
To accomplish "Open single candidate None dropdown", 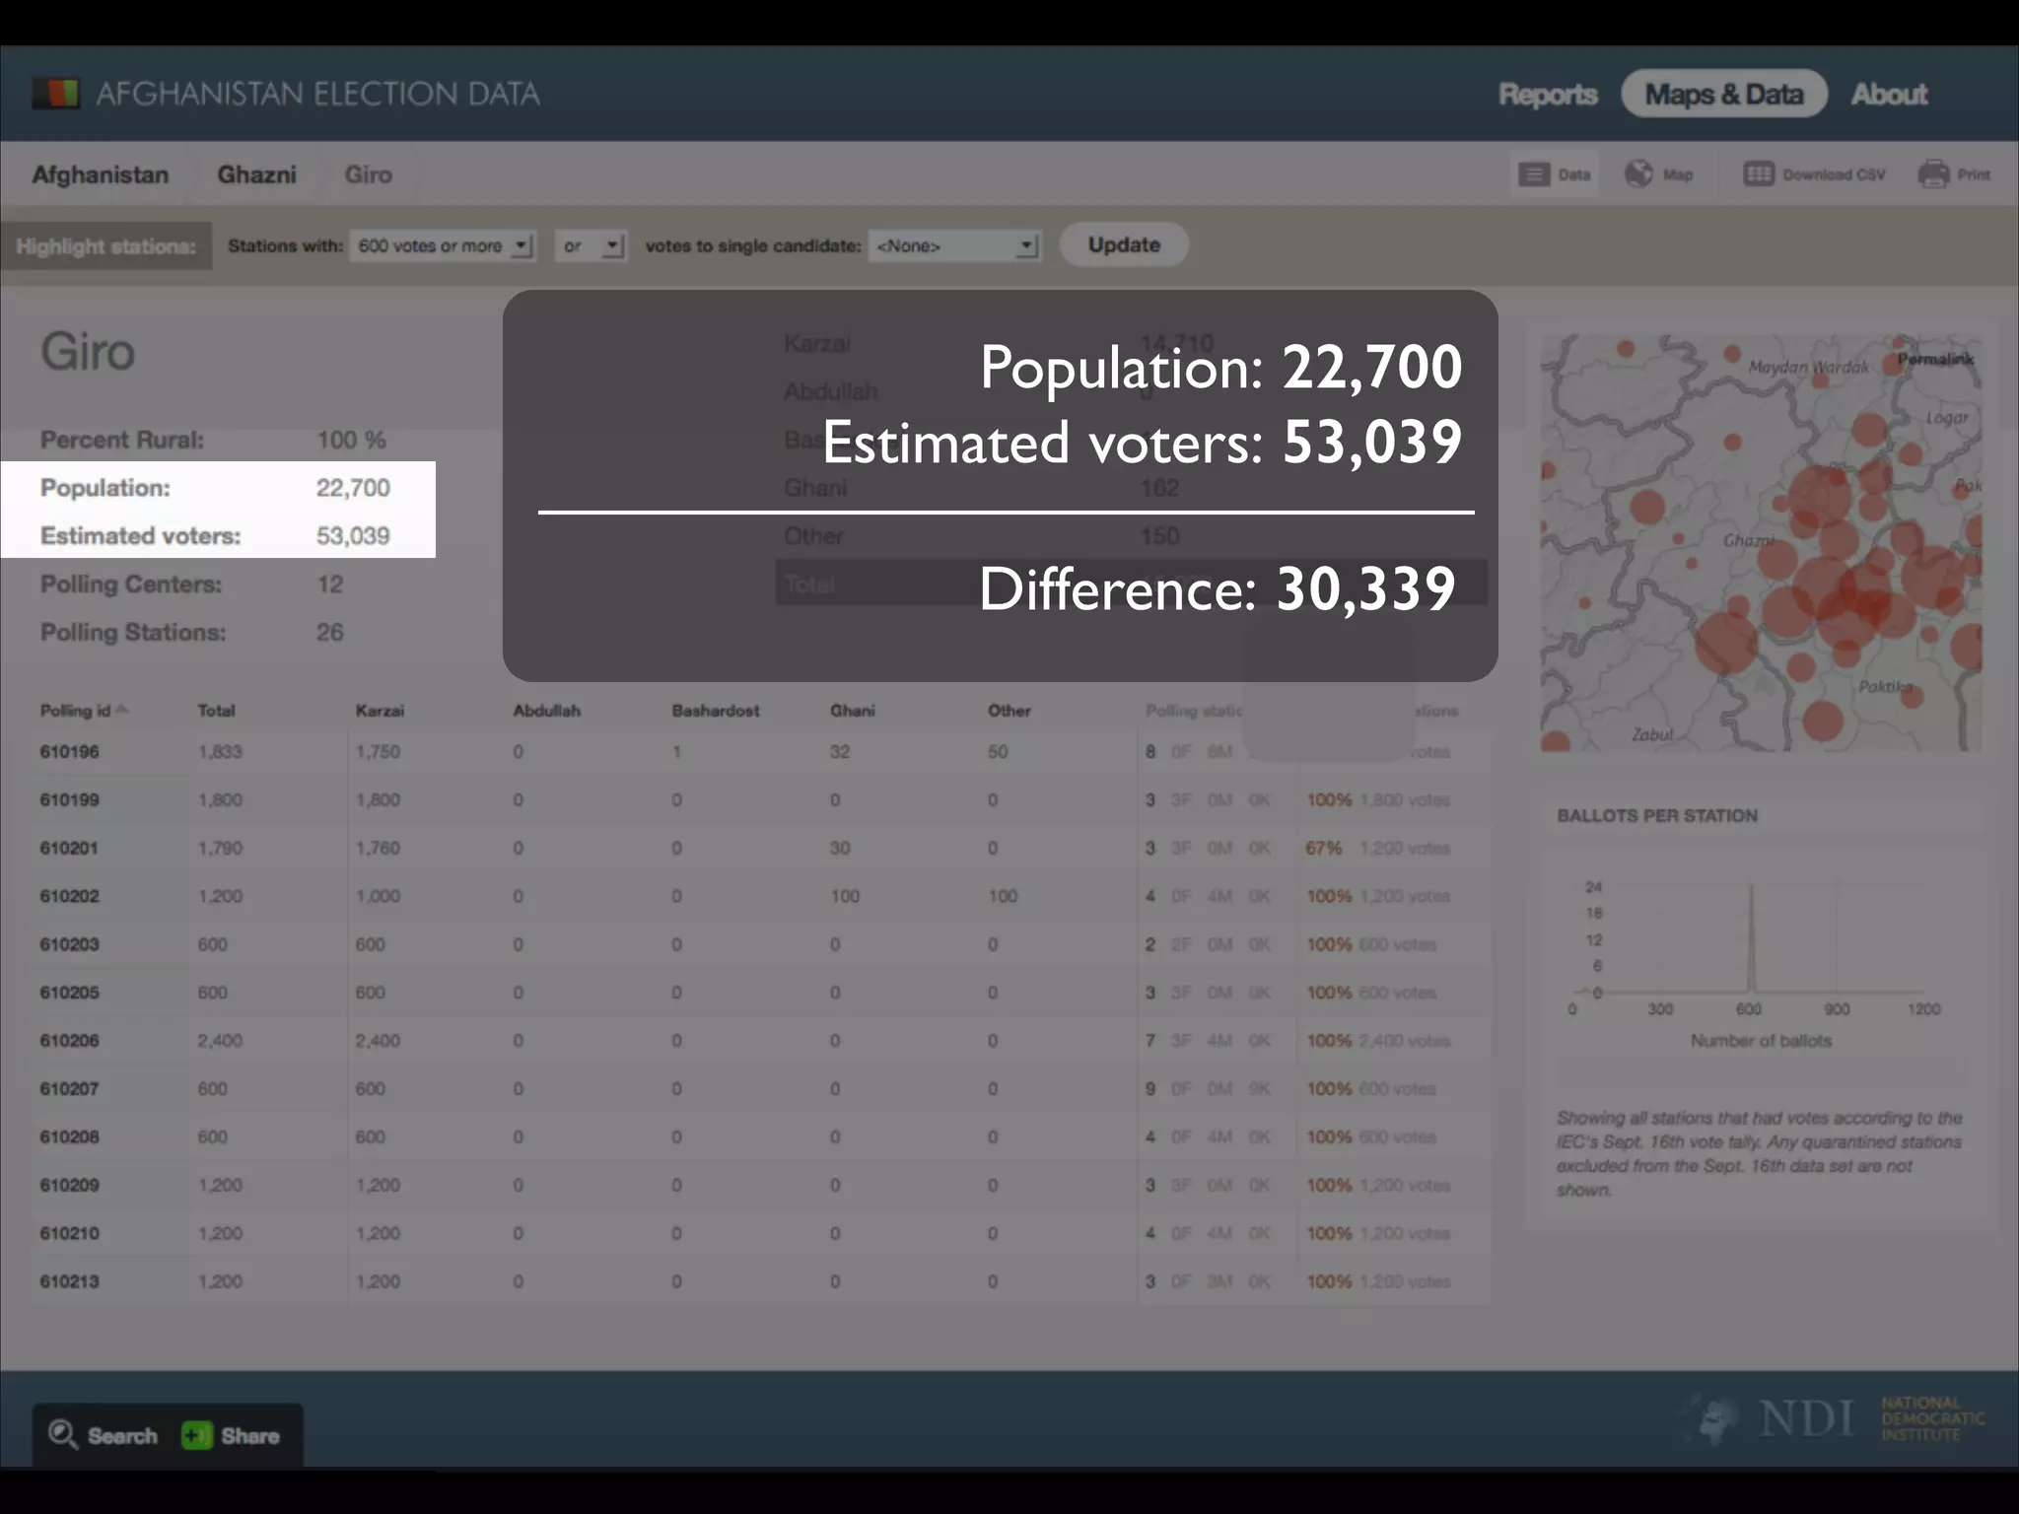I will pos(954,245).
